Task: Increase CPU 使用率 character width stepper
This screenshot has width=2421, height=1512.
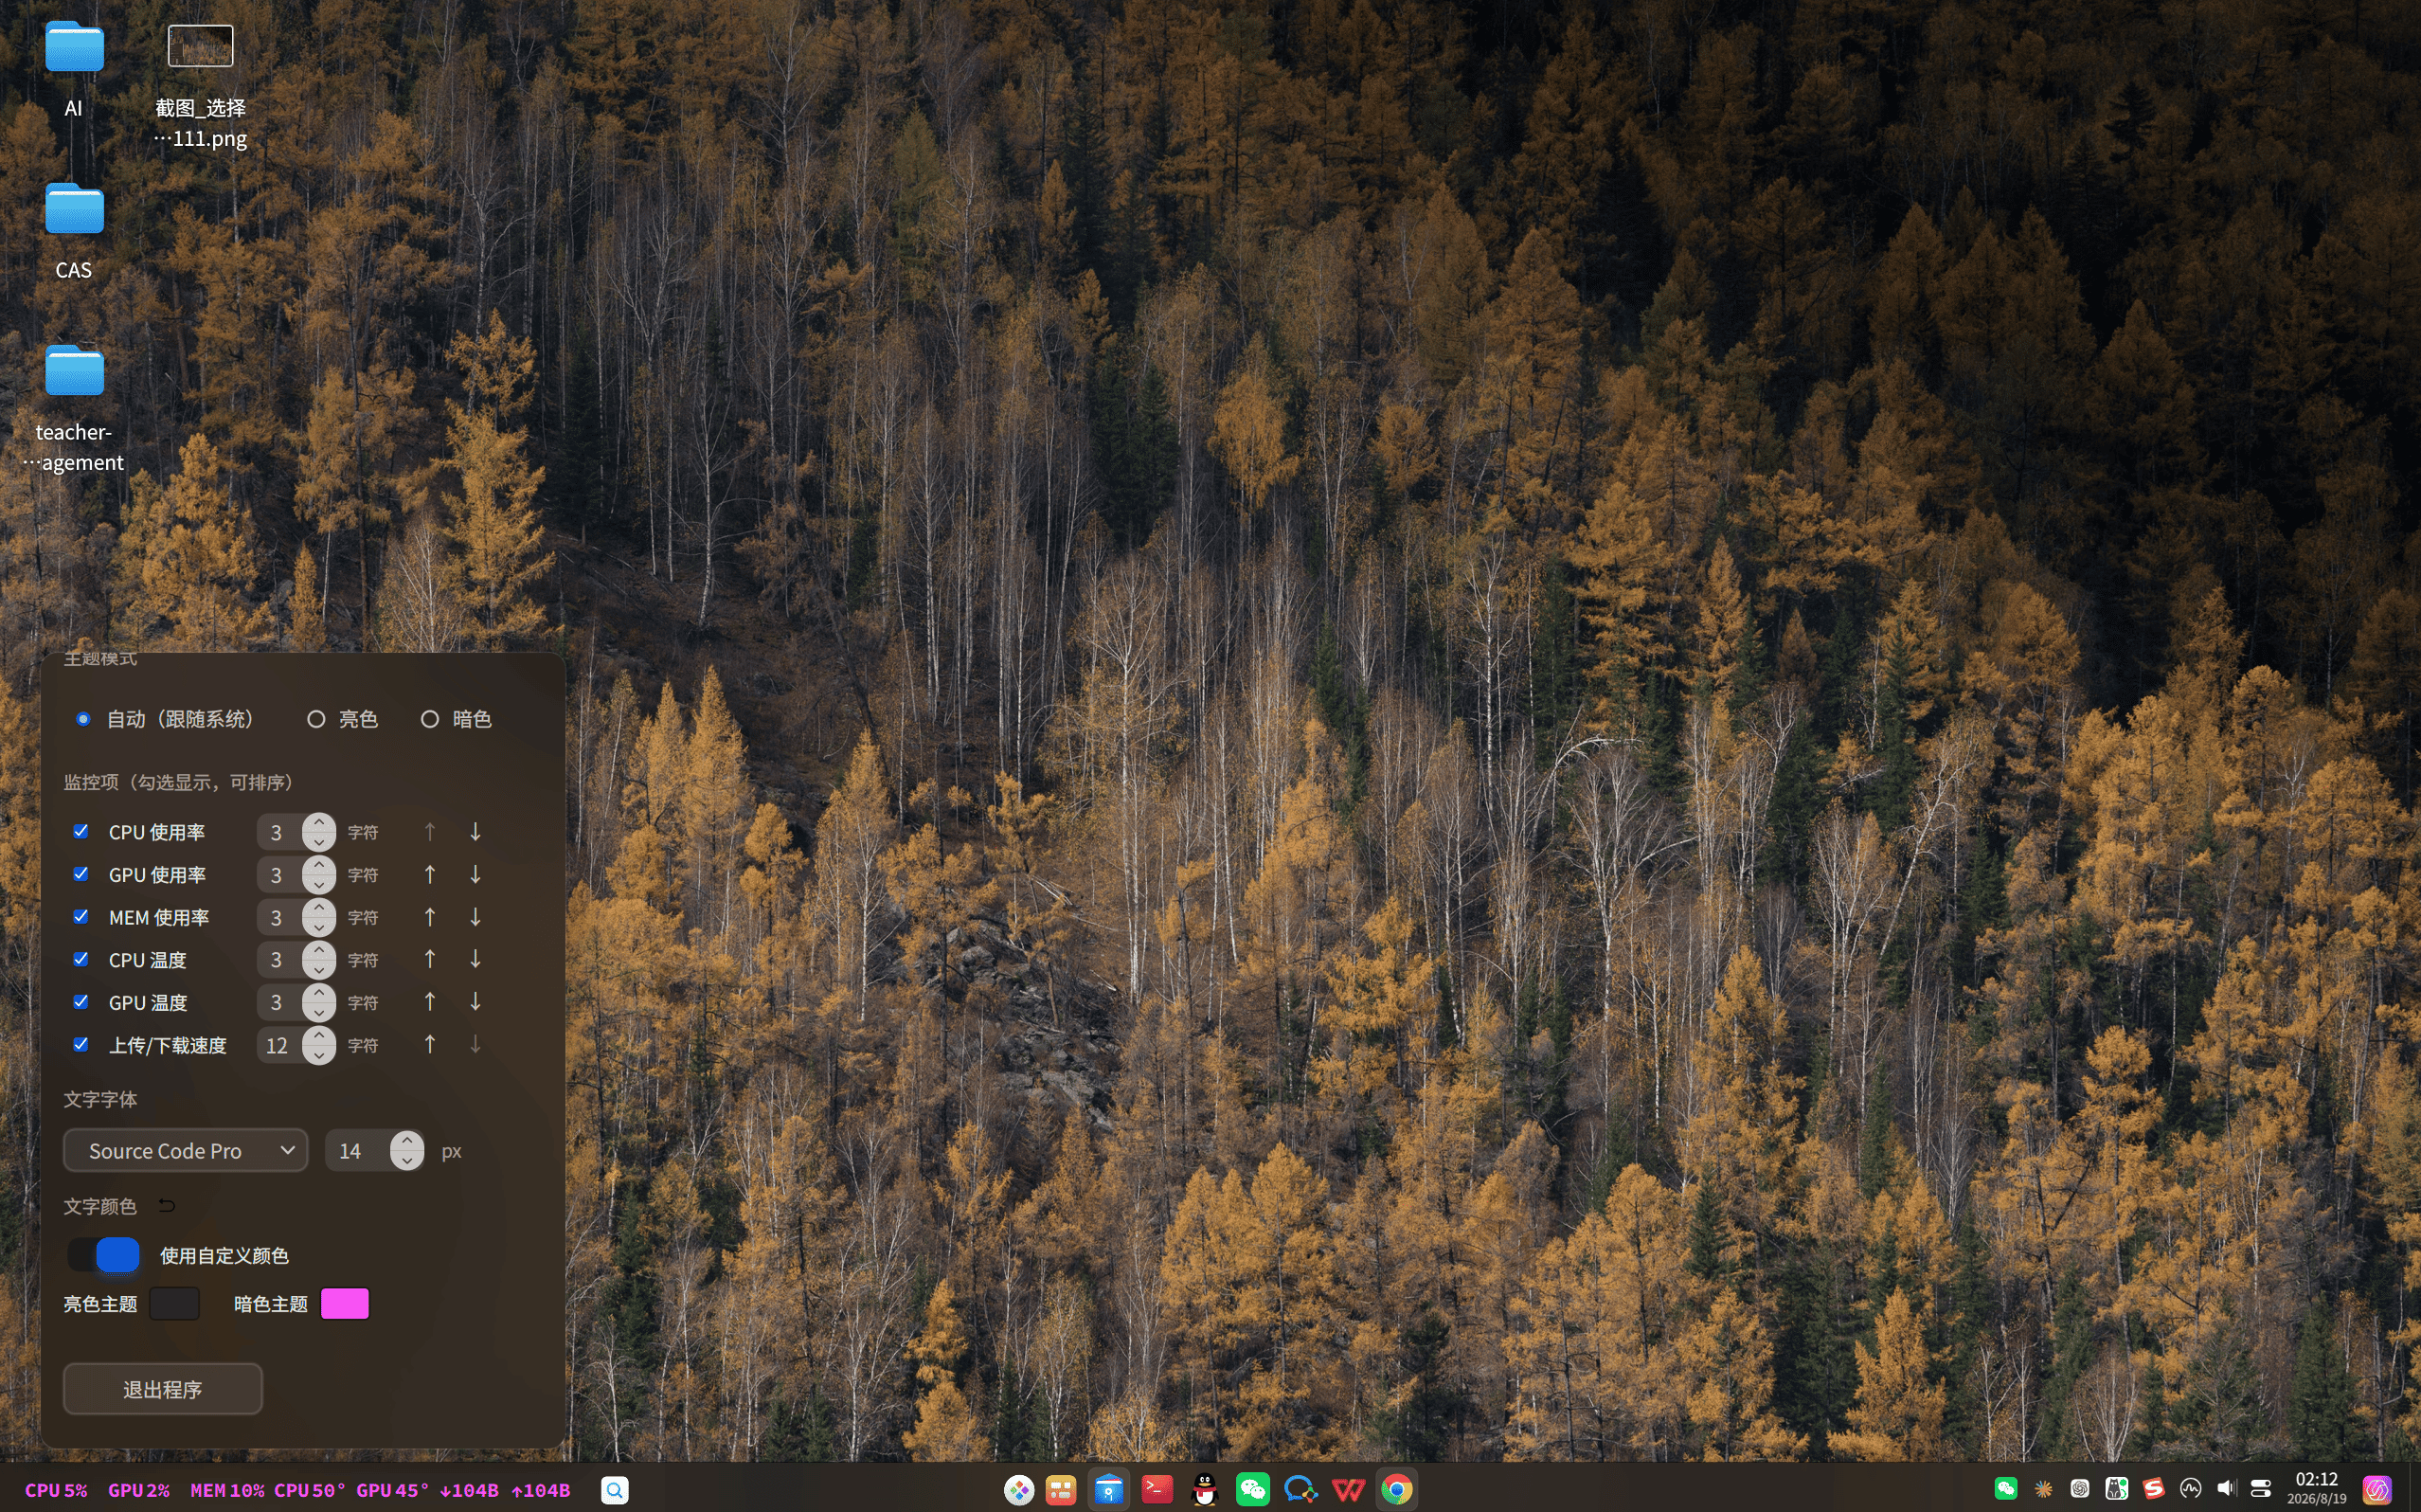Action: tap(319, 822)
